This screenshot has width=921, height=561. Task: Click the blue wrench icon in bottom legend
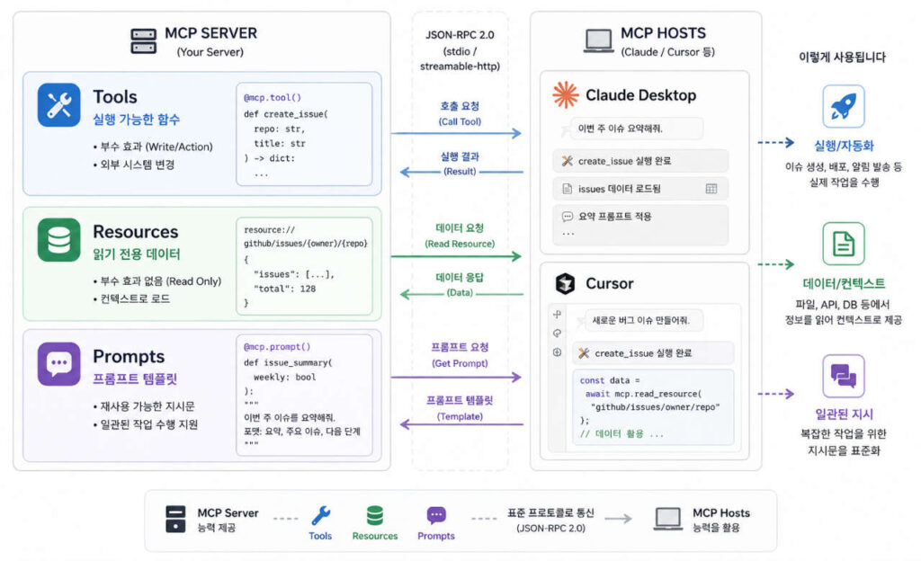[x=321, y=516]
